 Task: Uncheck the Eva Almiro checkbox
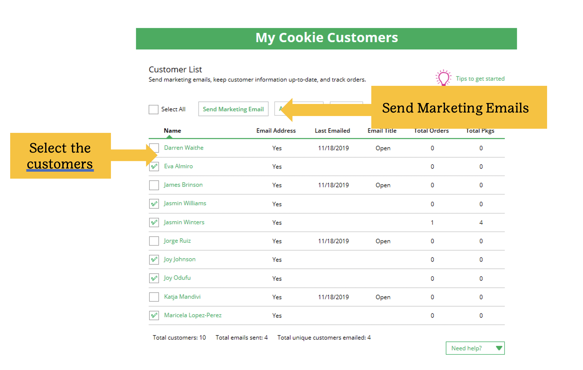point(154,166)
